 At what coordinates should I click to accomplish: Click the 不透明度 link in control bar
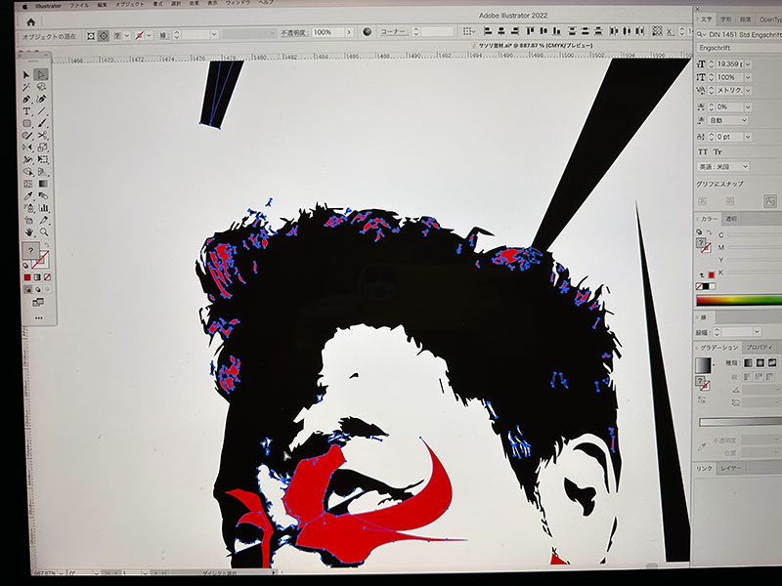293,33
